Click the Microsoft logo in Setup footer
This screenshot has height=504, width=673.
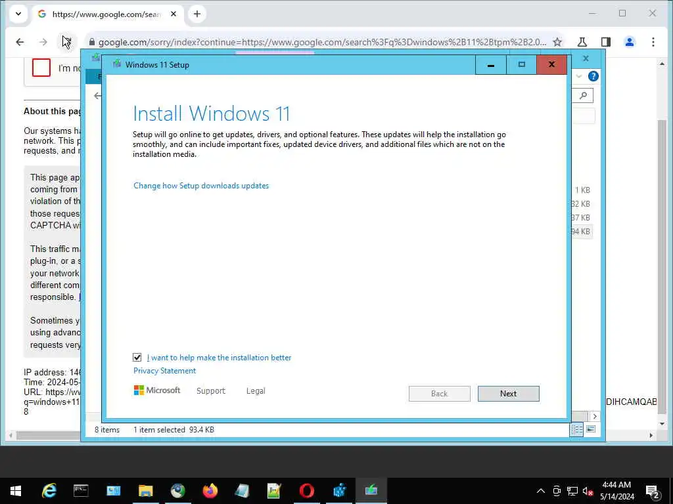pyautogui.click(x=156, y=390)
